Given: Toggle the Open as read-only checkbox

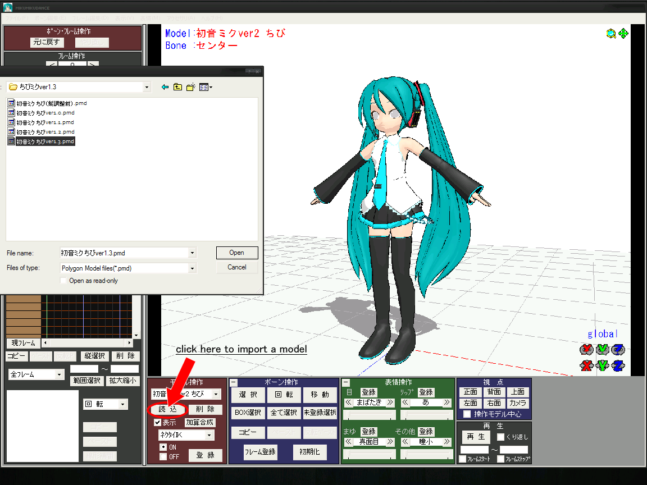Looking at the screenshot, I should 63,281.
